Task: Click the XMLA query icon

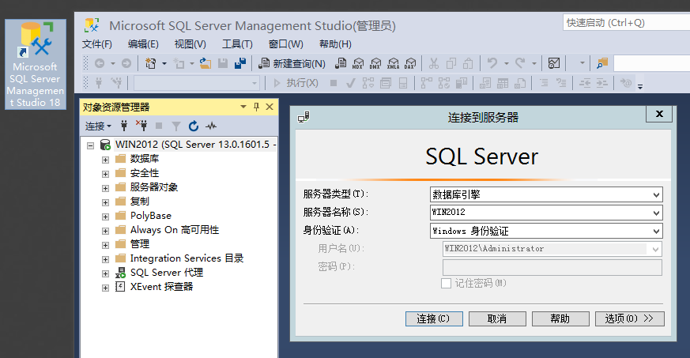Action: point(393,63)
